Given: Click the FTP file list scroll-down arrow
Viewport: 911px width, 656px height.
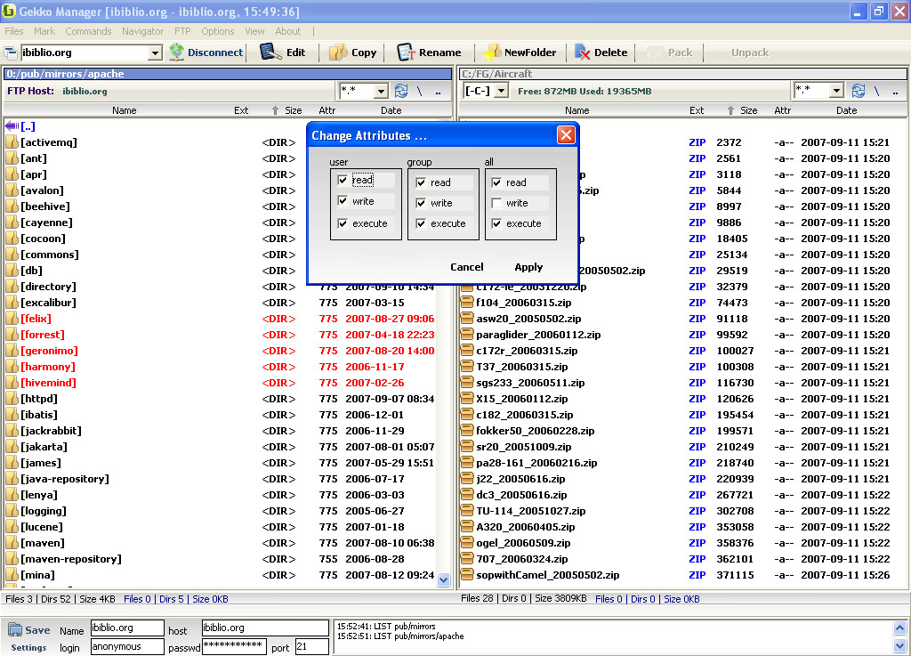Looking at the screenshot, I should coord(444,579).
